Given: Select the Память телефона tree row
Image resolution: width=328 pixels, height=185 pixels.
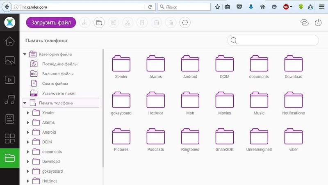Looking at the screenshot, I should 61,103.
